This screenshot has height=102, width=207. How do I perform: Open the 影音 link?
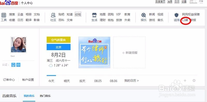pos(37,20)
